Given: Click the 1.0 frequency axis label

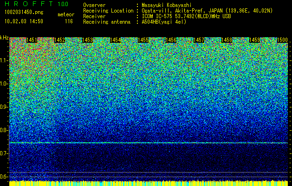Looking at the screenshot, I should click(x=4, y=84).
